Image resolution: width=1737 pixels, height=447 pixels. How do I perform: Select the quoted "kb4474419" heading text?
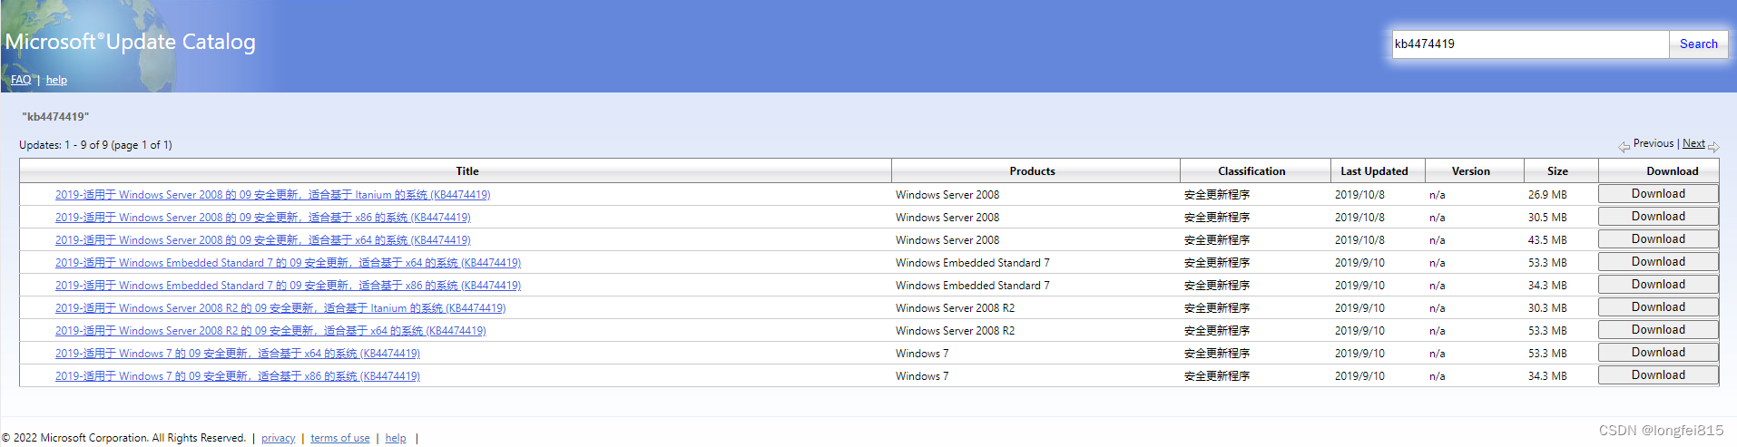coord(55,117)
